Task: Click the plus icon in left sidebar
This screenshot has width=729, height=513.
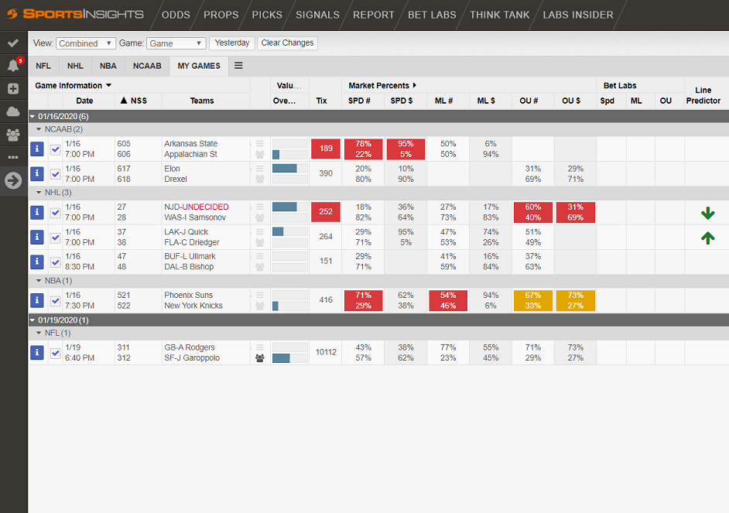Action: [13, 88]
